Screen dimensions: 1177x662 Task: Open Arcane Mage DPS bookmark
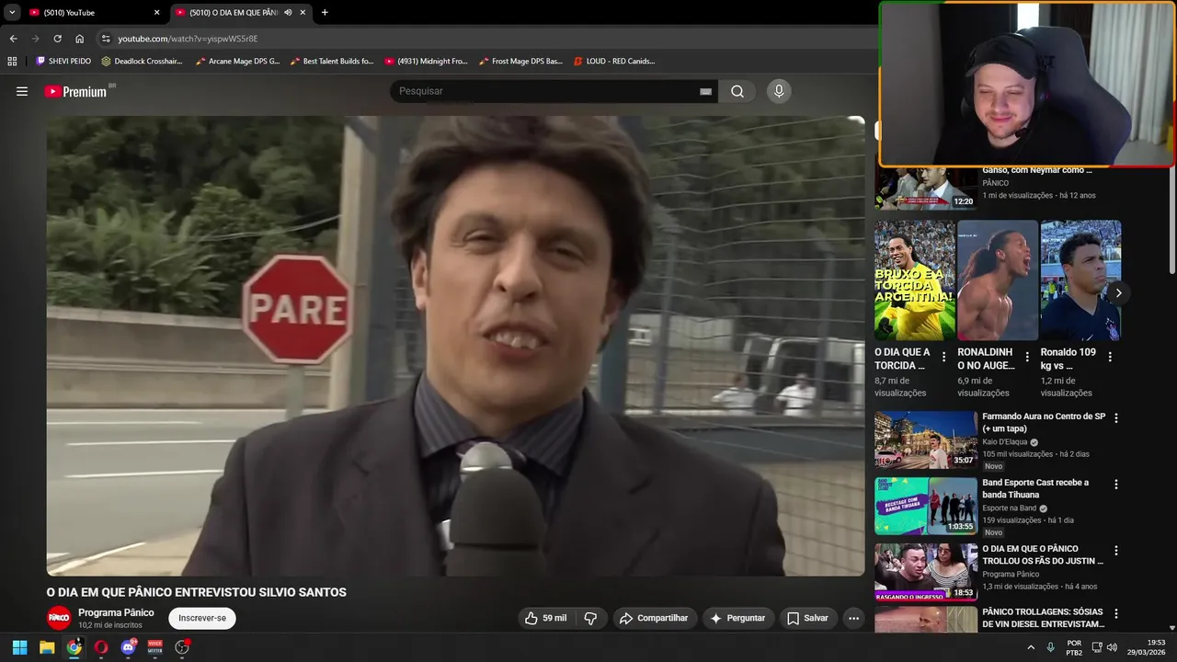(237, 61)
